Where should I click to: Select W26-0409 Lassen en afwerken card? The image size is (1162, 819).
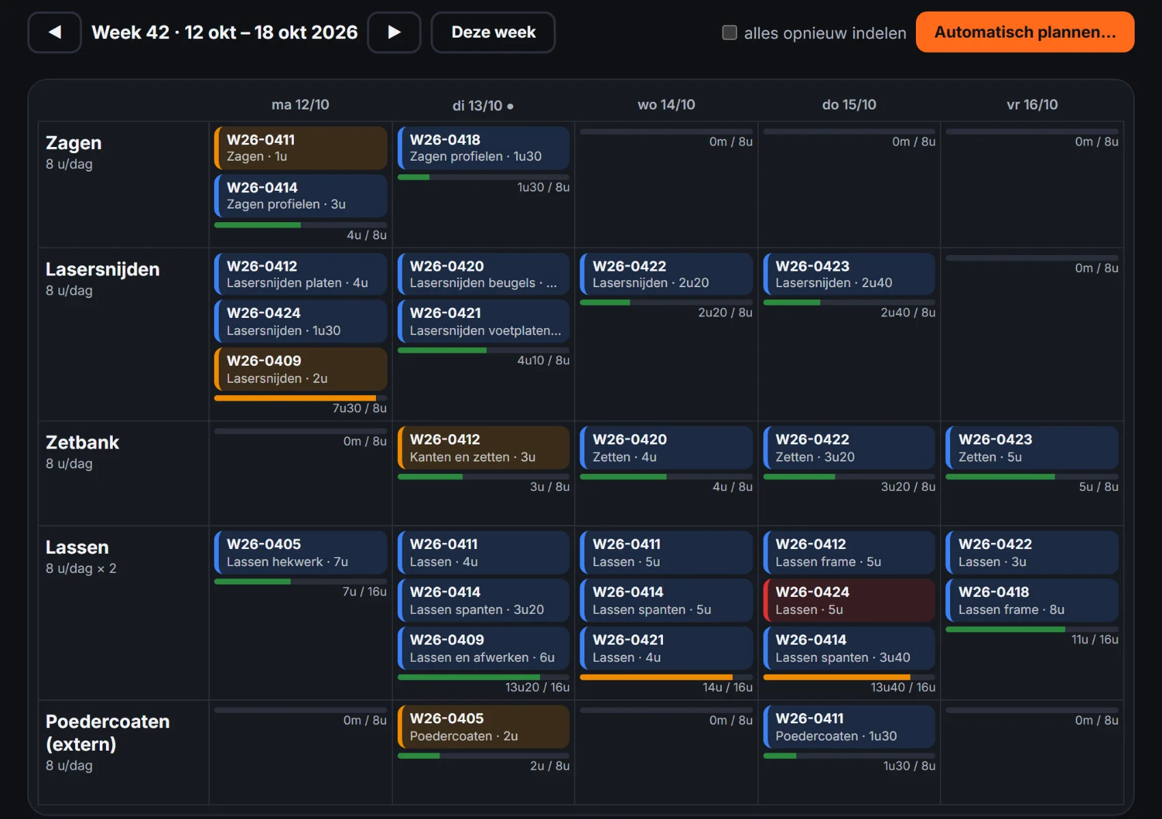tap(483, 648)
